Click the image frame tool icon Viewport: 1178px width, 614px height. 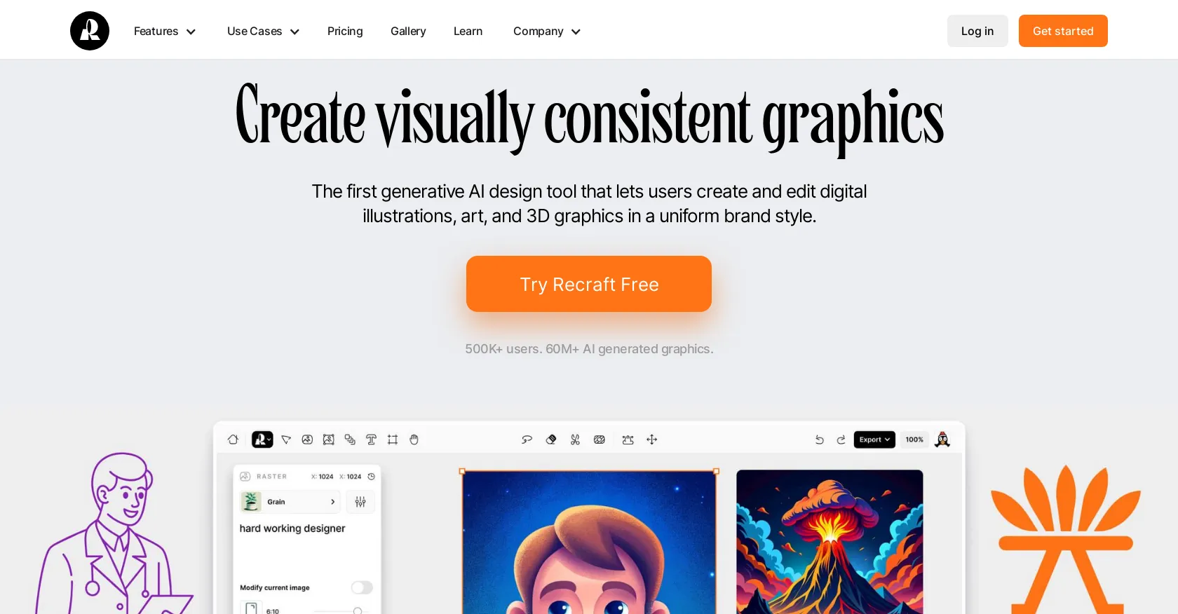coord(328,439)
